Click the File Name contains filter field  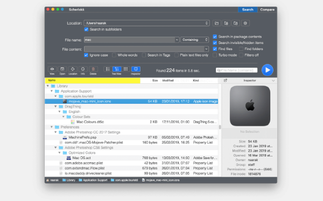point(237,70)
